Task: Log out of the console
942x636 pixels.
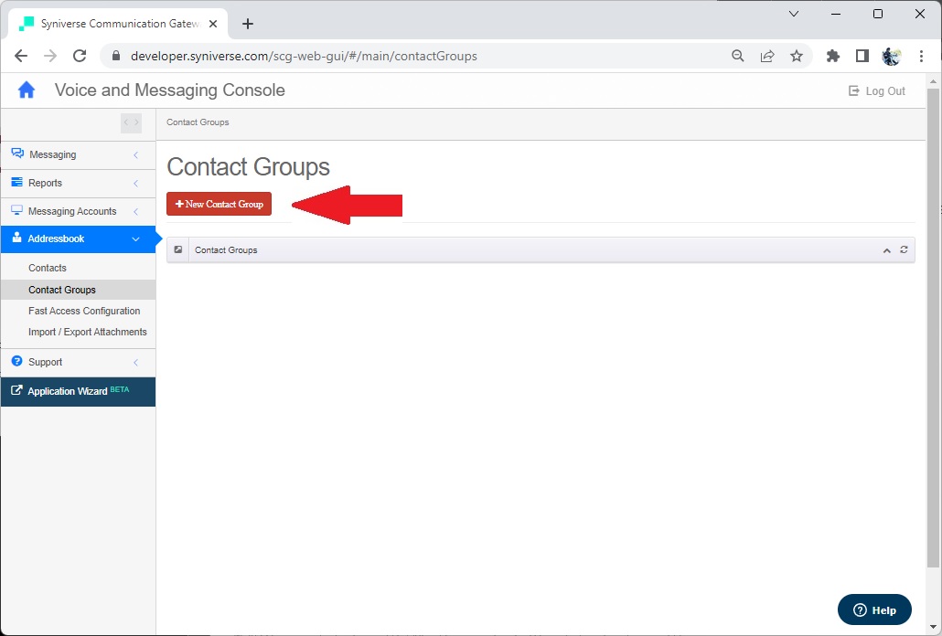Action: 877,91
